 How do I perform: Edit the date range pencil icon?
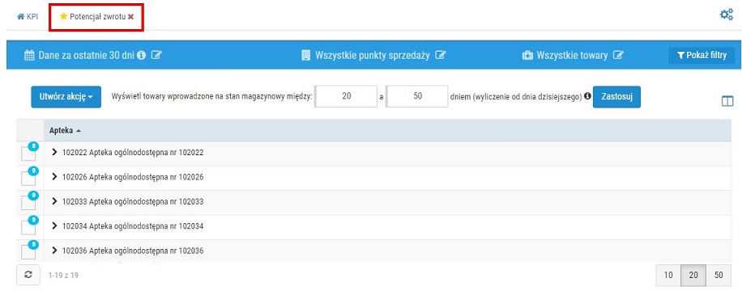pyautogui.click(x=156, y=55)
